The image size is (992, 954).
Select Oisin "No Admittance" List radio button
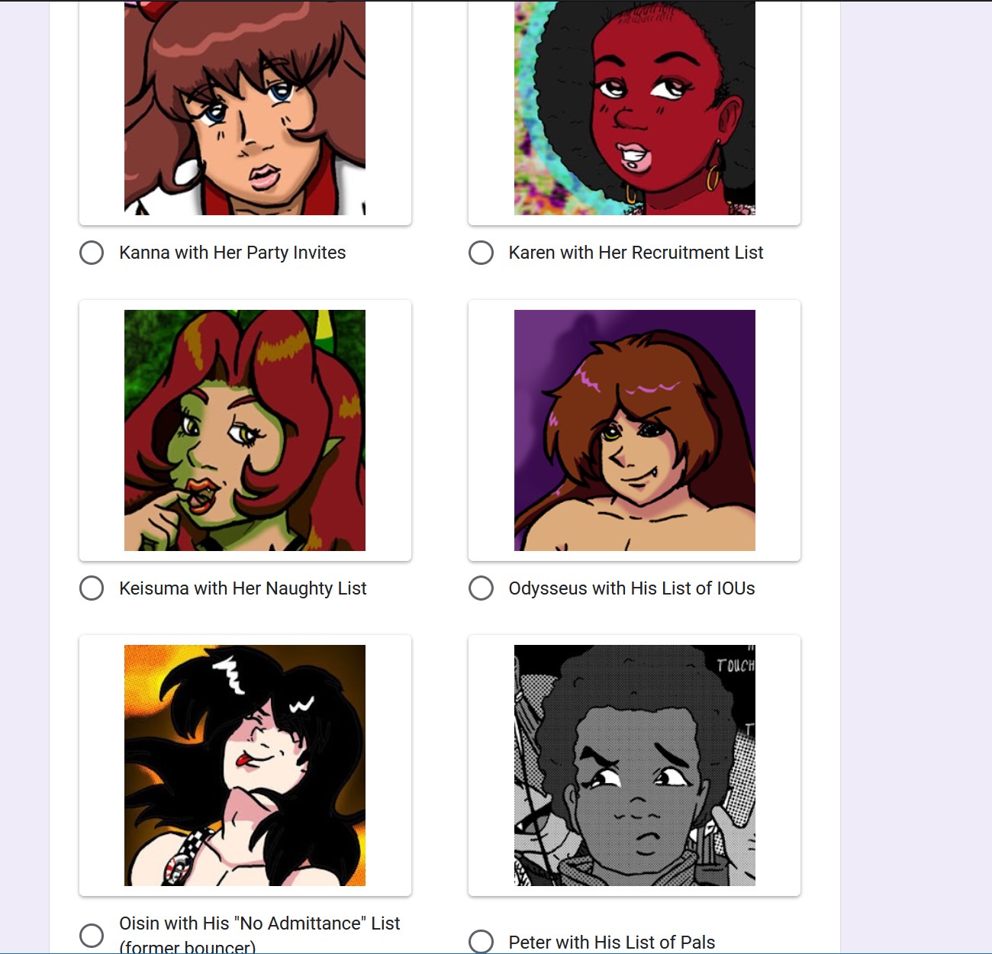click(x=92, y=936)
